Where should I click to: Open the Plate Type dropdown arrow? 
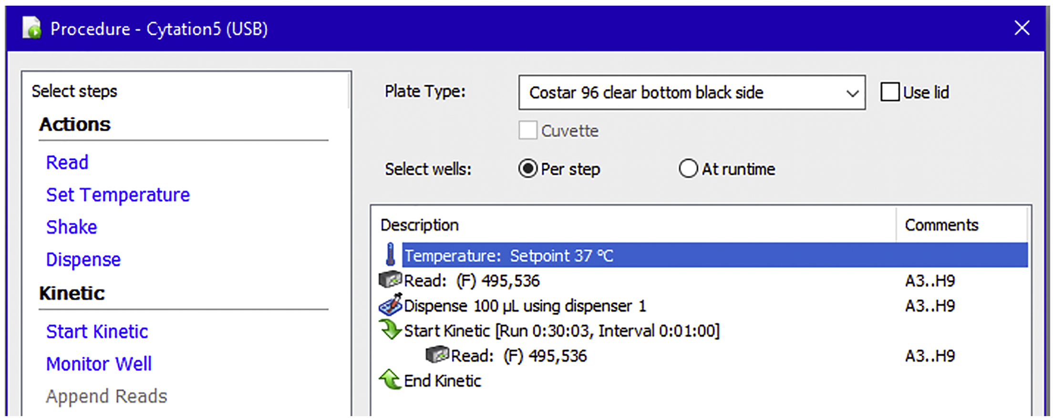click(852, 93)
